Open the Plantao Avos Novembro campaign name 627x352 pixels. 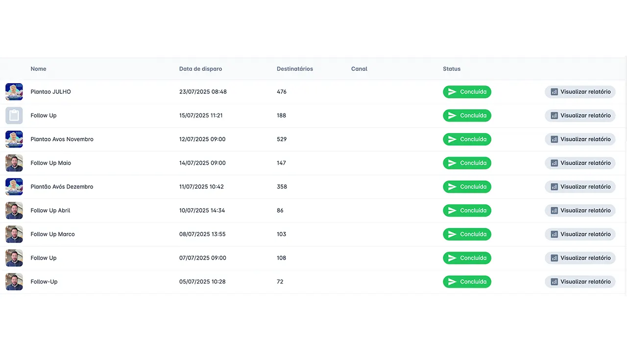coord(62,139)
